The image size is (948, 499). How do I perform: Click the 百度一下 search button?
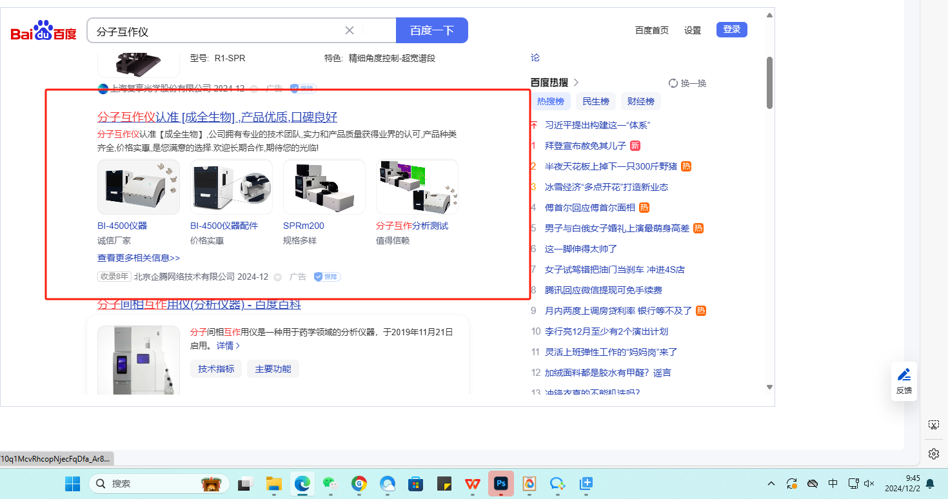432,30
